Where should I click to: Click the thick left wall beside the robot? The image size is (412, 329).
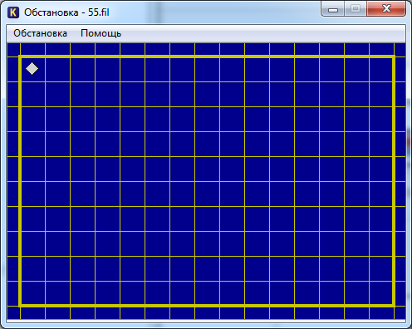pos(20,70)
